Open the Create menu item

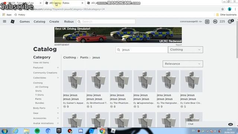(54, 22)
